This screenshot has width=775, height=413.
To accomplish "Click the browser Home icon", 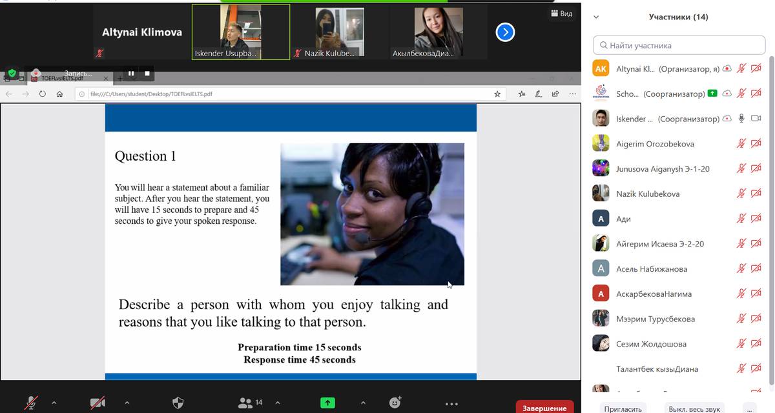I will click(59, 94).
